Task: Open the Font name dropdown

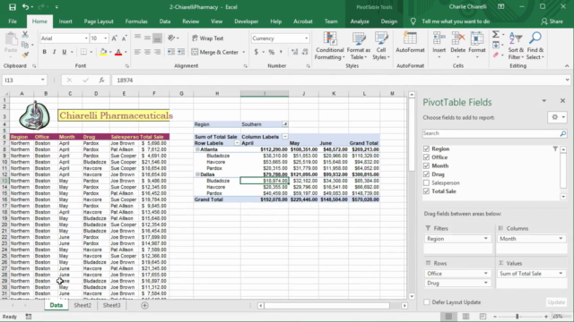Action: (86, 38)
